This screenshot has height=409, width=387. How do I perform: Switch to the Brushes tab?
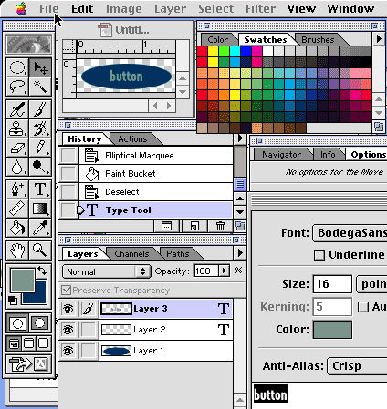tap(318, 40)
